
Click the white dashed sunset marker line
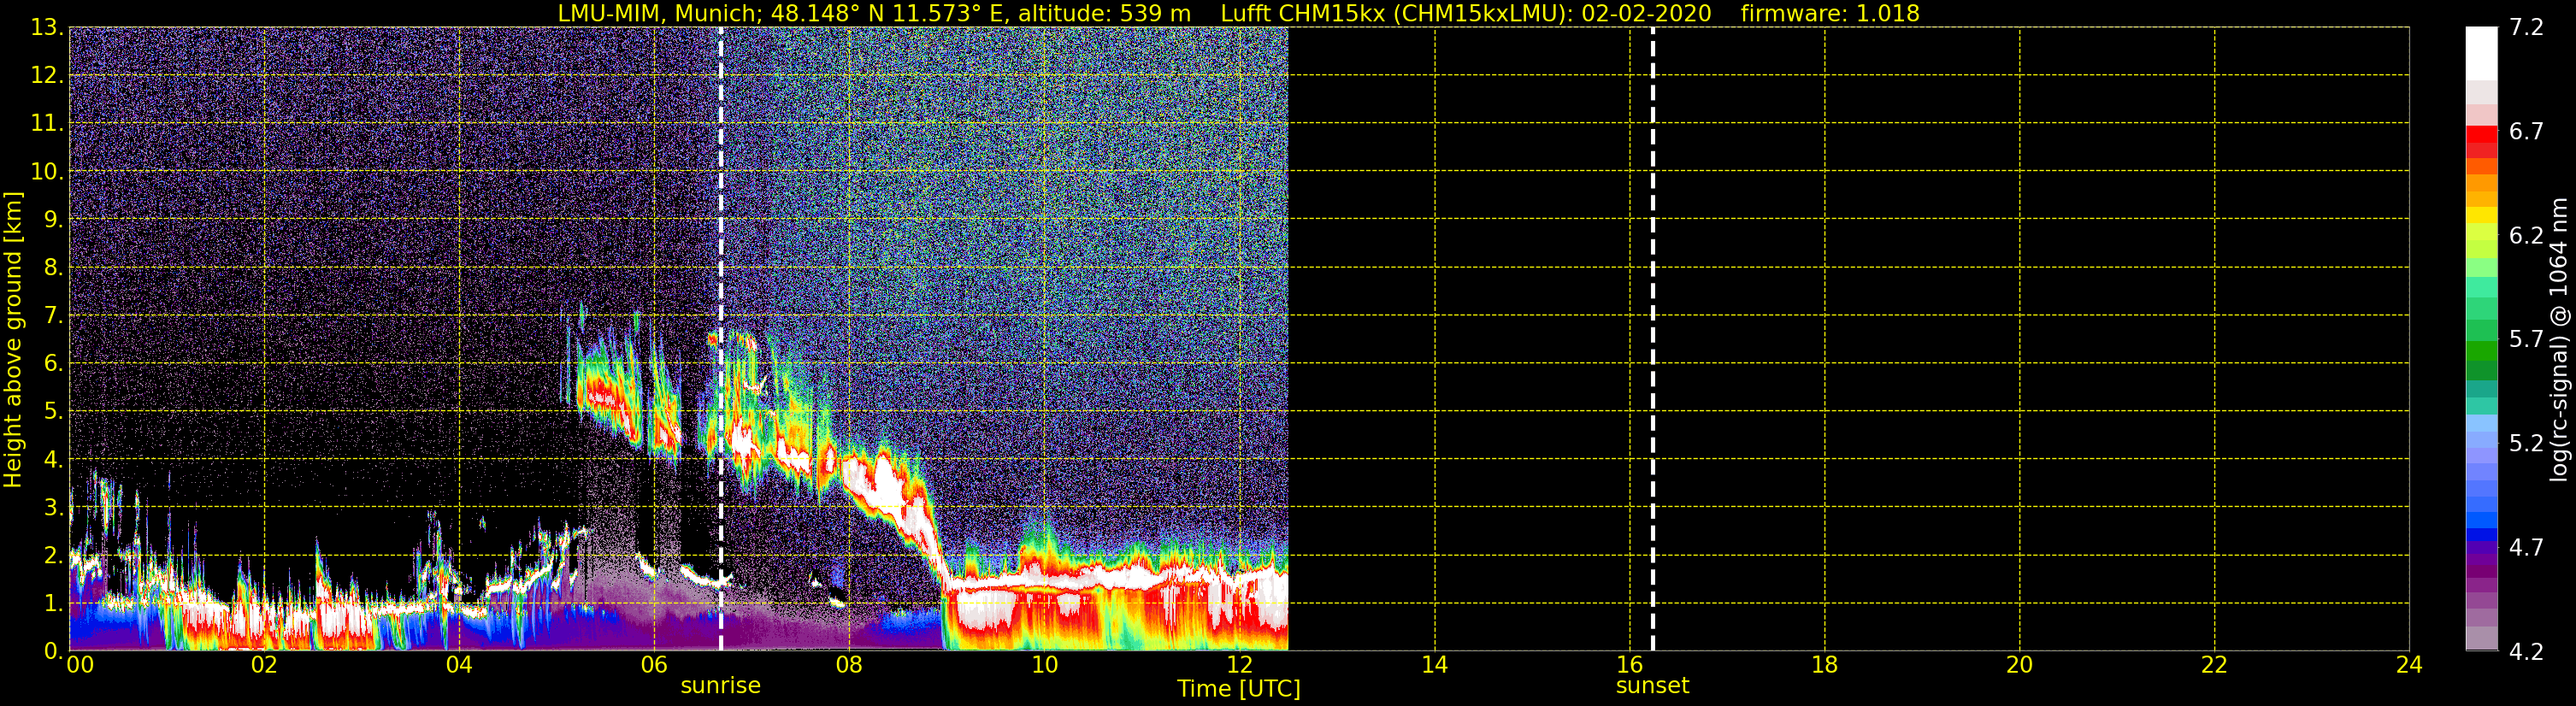pyautogui.click(x=1652, y=339)
